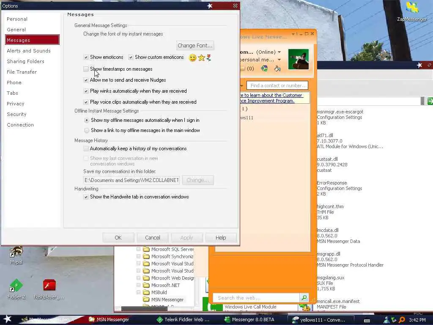Click the Messenger display picture thumbnail

[298, 59]
